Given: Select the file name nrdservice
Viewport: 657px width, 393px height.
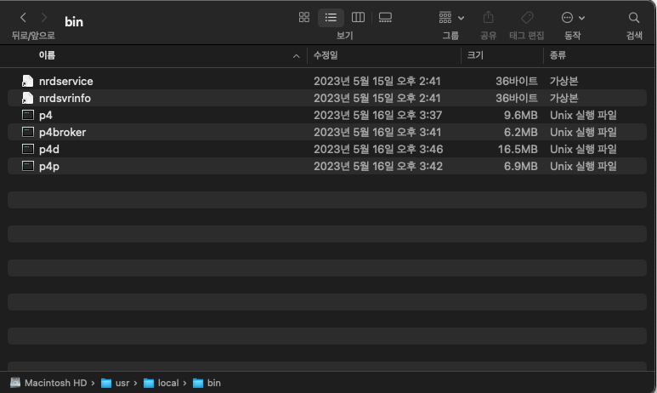Looking at the screenshot, I should pyautogui.click(x=65, y=81).
